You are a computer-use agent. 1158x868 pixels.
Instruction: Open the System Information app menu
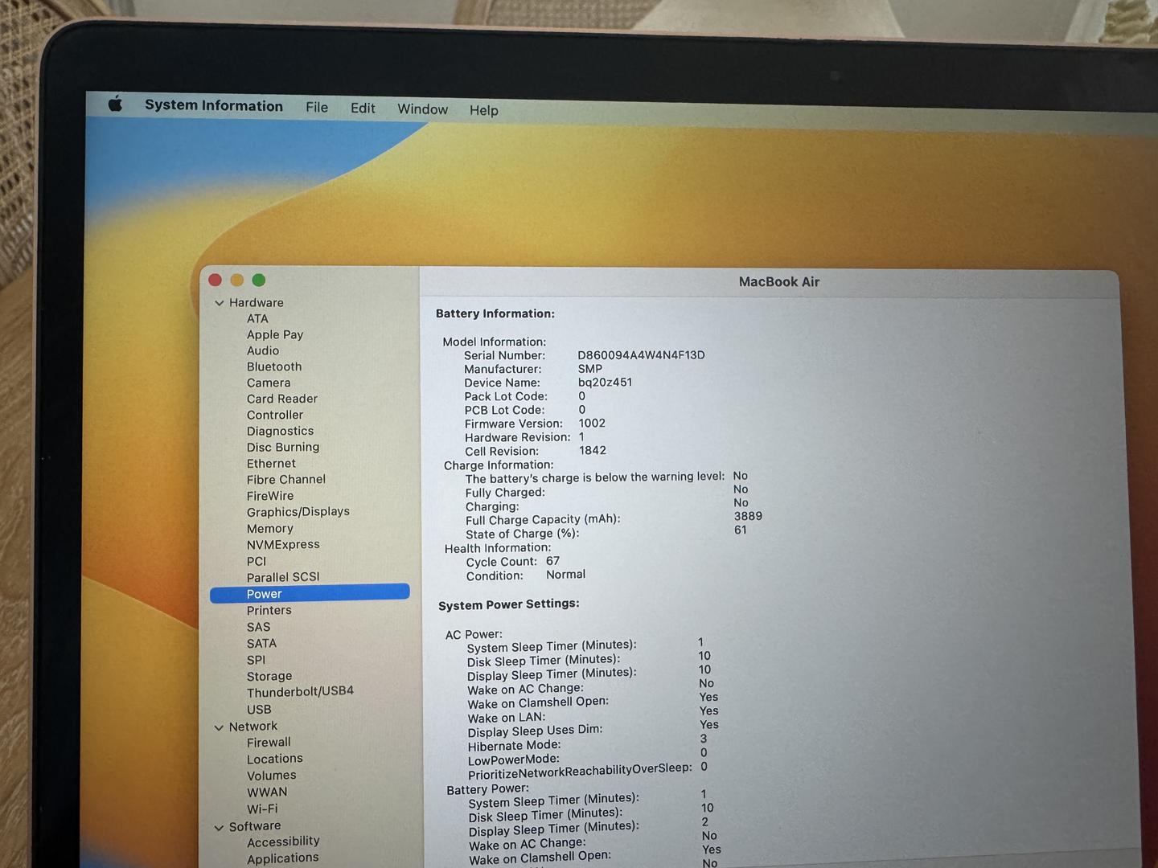point(214,105)
